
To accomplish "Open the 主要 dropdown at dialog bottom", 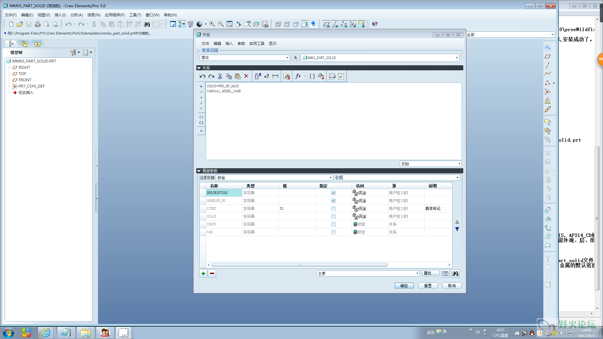I will (368, 273).
